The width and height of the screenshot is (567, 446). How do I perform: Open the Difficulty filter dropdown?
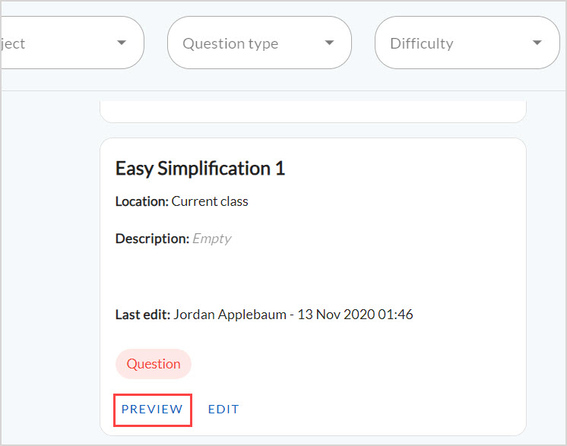pyautogui.click(x=467, y=43)
